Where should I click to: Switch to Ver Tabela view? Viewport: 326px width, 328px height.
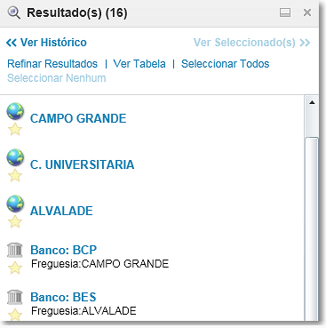139,64
